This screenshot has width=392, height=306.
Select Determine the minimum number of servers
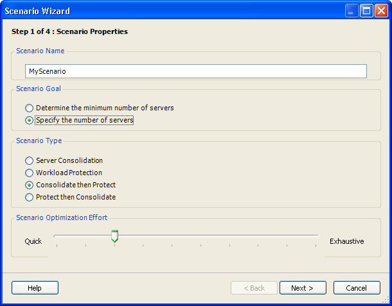(x=30, y=108)
